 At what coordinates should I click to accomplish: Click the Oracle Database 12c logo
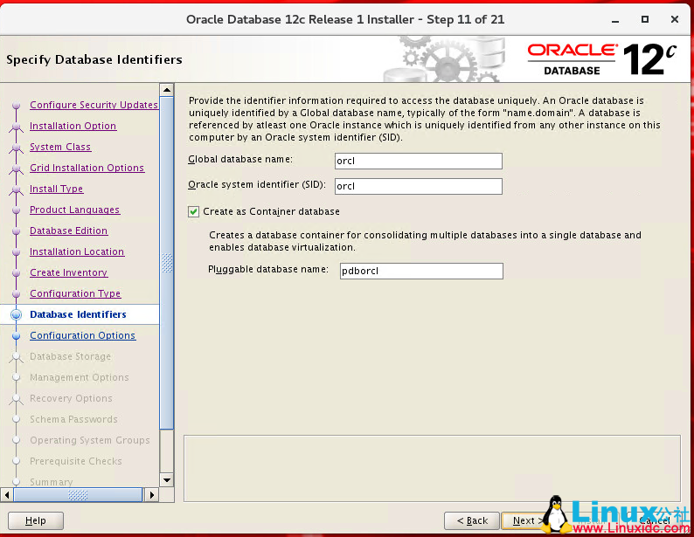point(601,59)
